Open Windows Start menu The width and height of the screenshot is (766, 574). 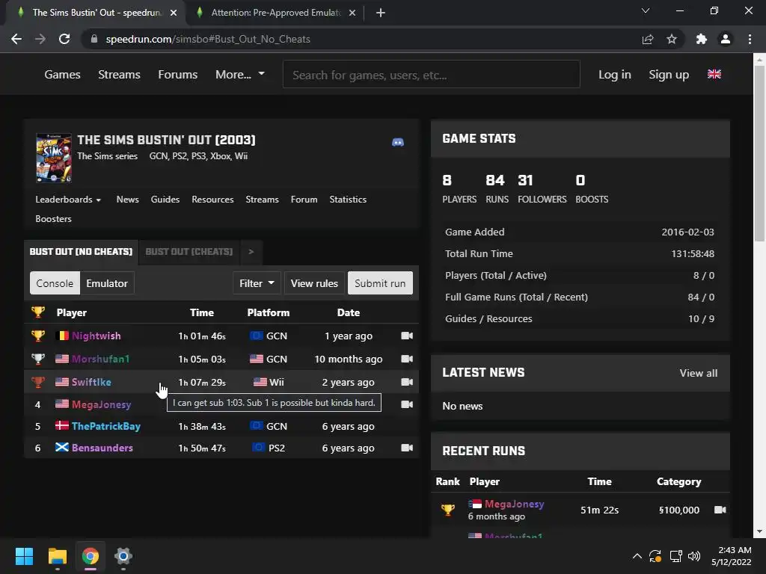tap(24, 556)
